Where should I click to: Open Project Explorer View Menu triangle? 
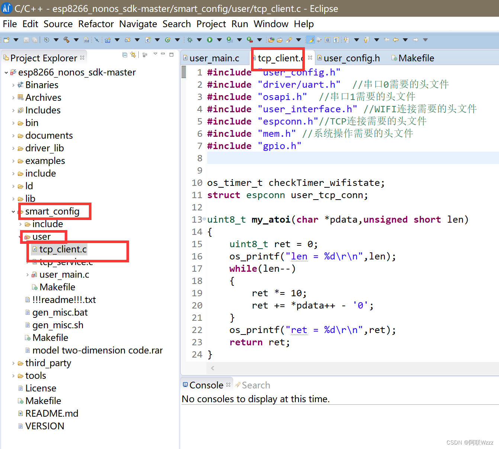coord(155,54)
